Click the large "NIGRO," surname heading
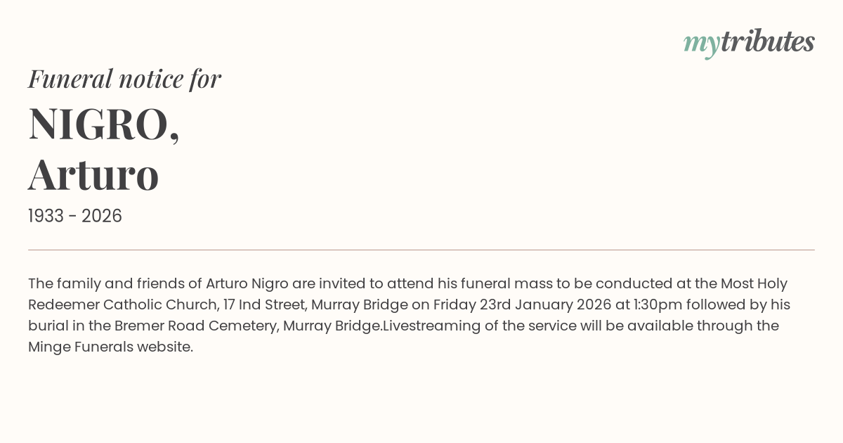 coord(104,124)
